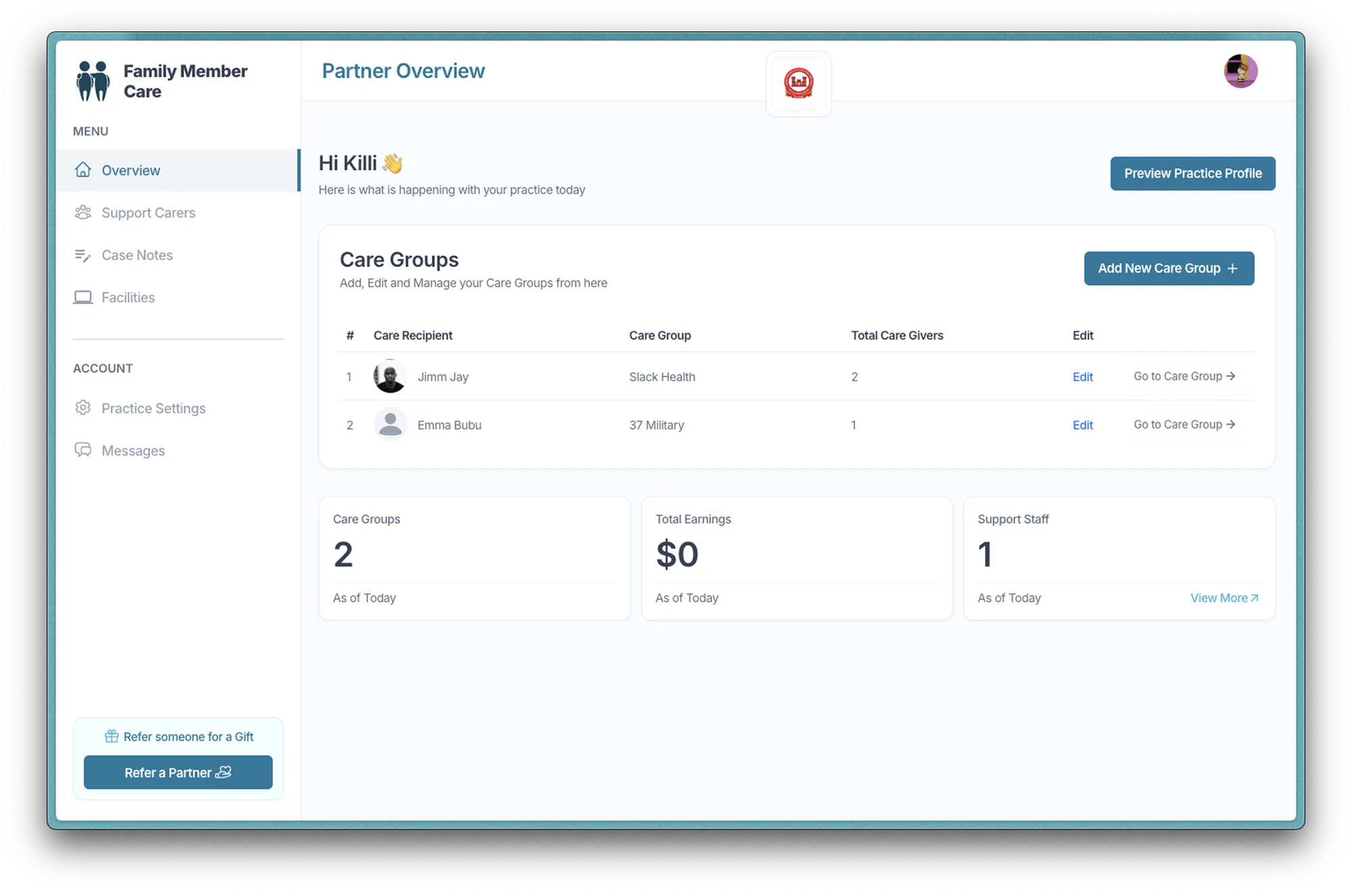Open Messages under Account
This screenshot has height=892, width=1352.
178,451
